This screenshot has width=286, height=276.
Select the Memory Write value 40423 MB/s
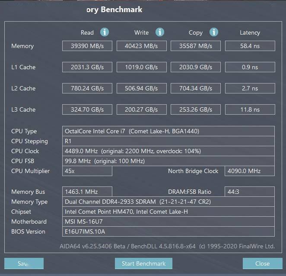[x=142, y=46]
